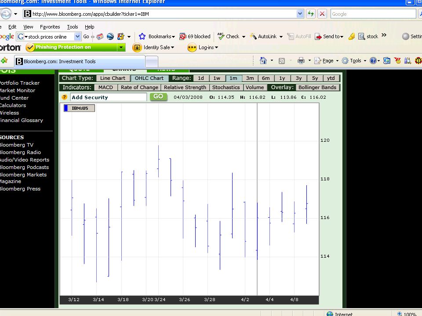This screenshot has width=422, height=316.
Task: Click the Tools gear icon
Action: 345,61
